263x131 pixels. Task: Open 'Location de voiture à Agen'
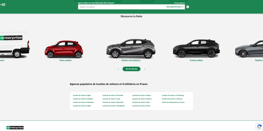82,95
